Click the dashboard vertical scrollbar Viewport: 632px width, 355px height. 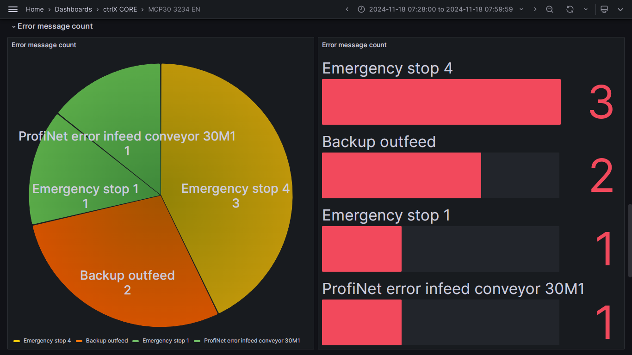coord(630,240)
